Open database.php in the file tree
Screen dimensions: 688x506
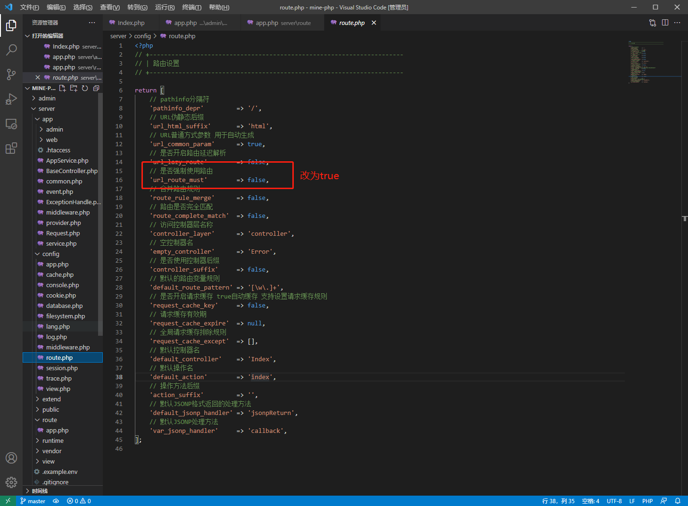click(x=63, y=306)
